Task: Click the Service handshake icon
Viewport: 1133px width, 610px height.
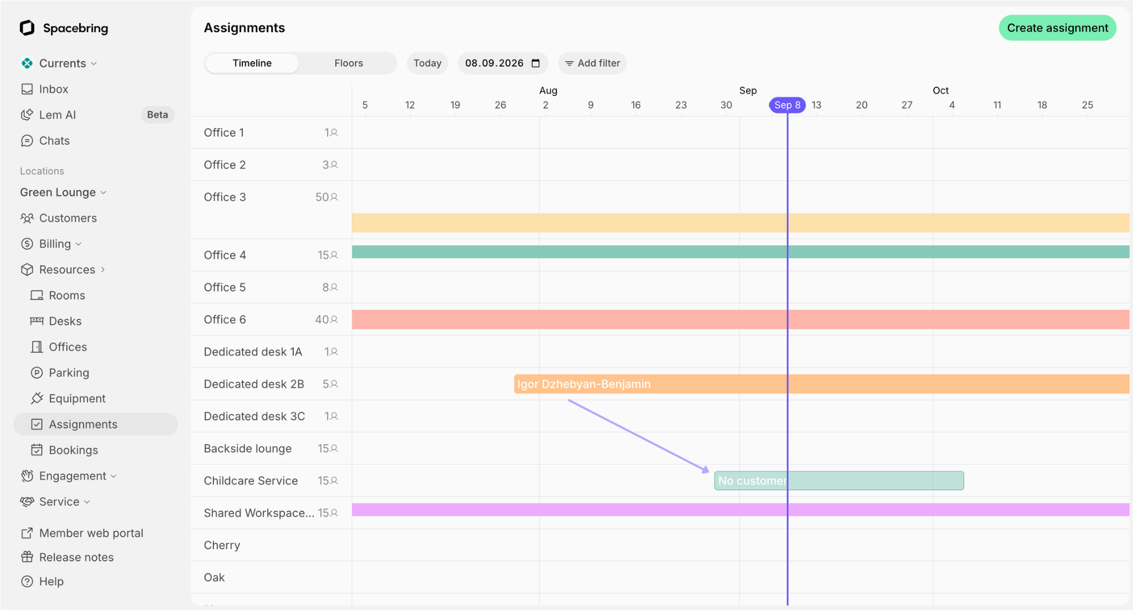Action: point(27,502)
